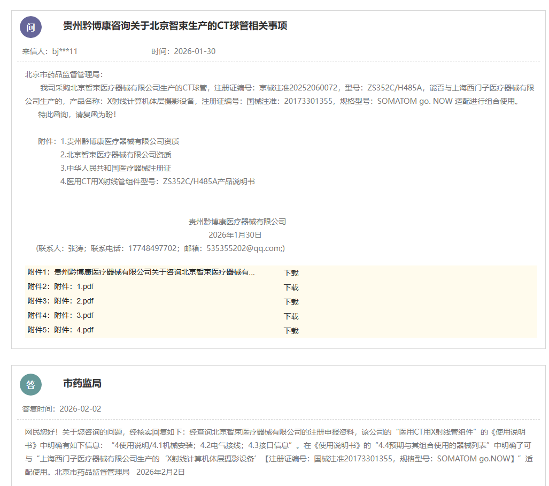This screenshot has height=486, width=549.
Task: Click the teal 答 answer icon
Action: click(30, 384)
